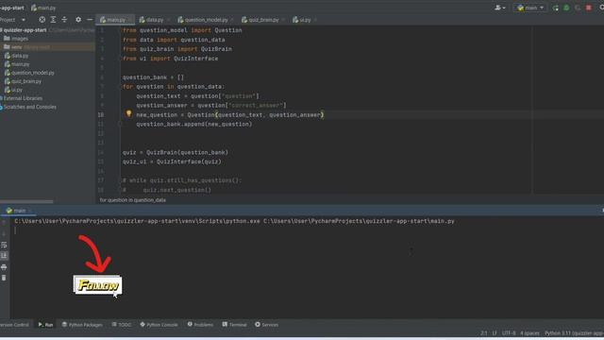Hide the Project panel with minus icon
This screenshot has width=604, height=340.
[x=90, y=20]
